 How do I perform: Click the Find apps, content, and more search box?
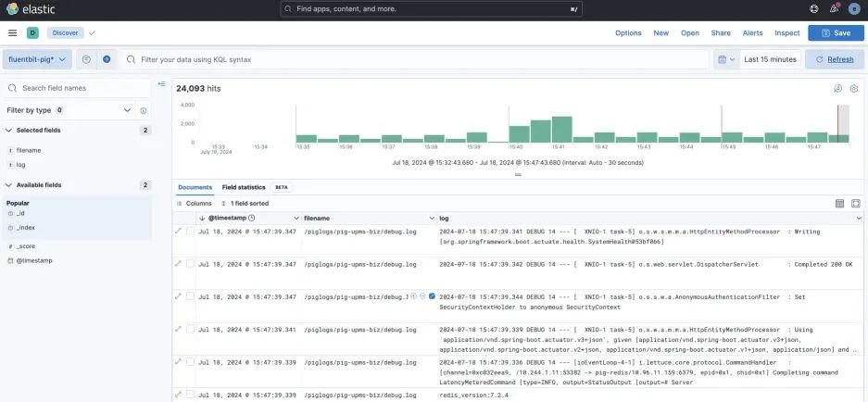[x=432, y=9]
